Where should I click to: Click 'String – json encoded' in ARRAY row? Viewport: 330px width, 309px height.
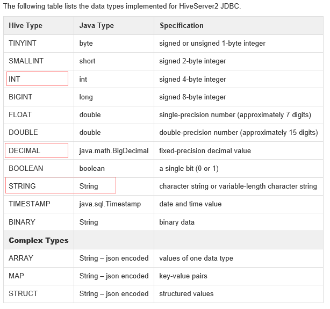114,258
